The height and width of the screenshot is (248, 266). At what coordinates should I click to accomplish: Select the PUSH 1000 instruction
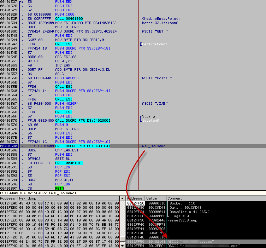65,15
